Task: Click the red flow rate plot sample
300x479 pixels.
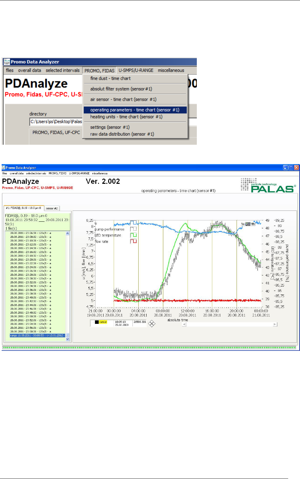Action: [x=133, y=241]
